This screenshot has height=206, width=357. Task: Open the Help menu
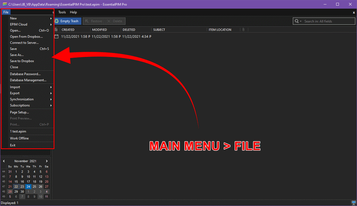(73, 12)
